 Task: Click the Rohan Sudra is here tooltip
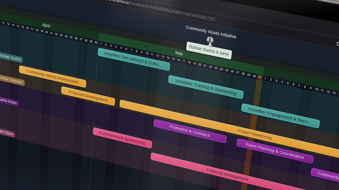point(209,50)
